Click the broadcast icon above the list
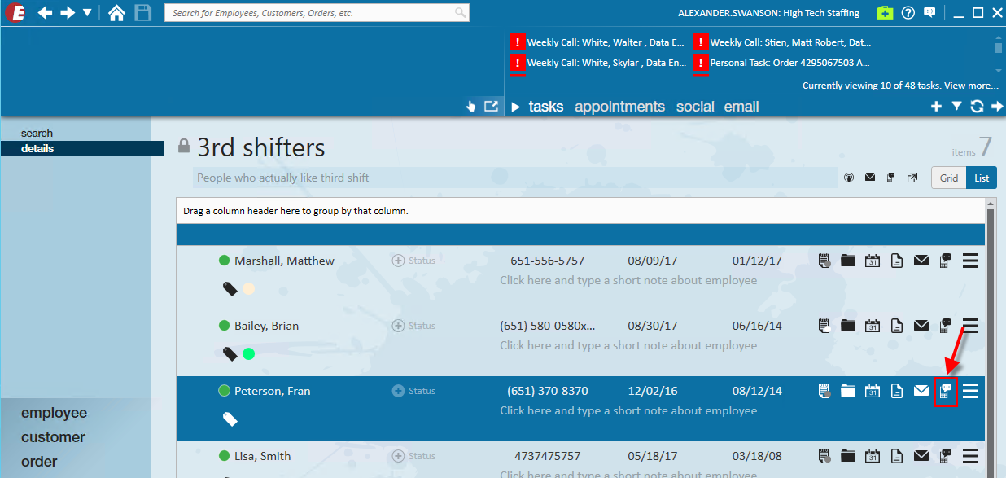Image resolution: width=1006 pixels, height=478 pixels. (x=848, y=178)
